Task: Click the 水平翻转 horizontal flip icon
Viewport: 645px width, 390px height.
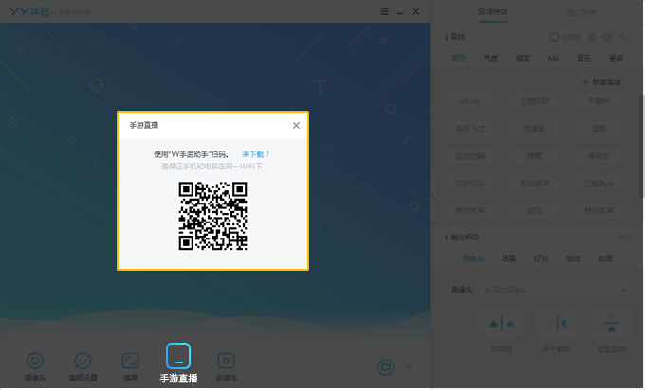Action: [x=557, y=324]
